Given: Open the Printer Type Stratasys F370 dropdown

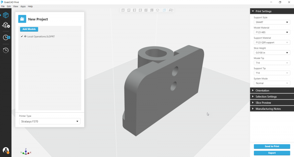Looking at the screenshot, I should click(50, 122).
